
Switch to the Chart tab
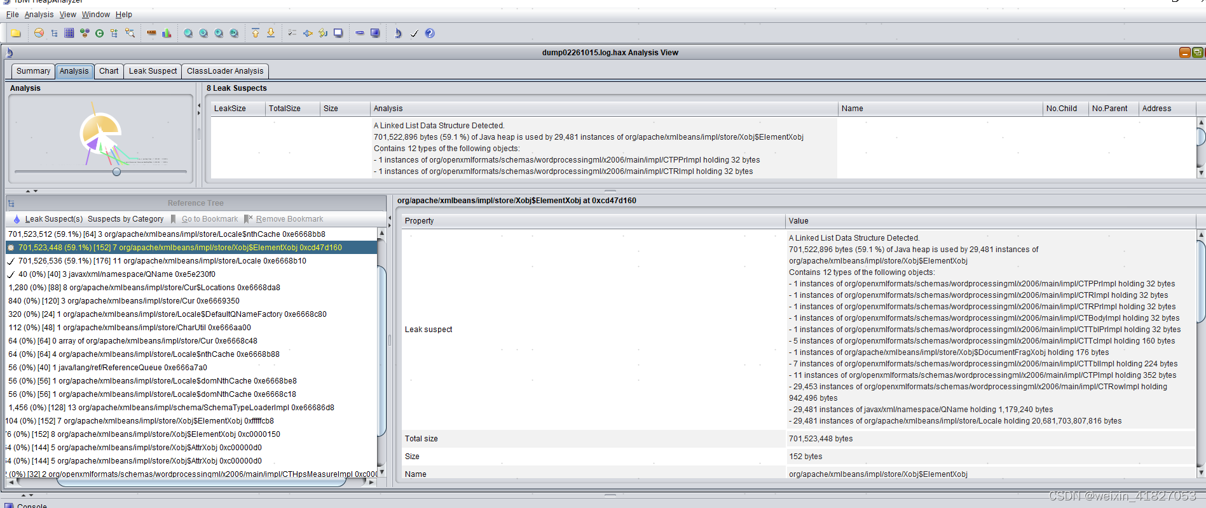click(x=109, y=71)
